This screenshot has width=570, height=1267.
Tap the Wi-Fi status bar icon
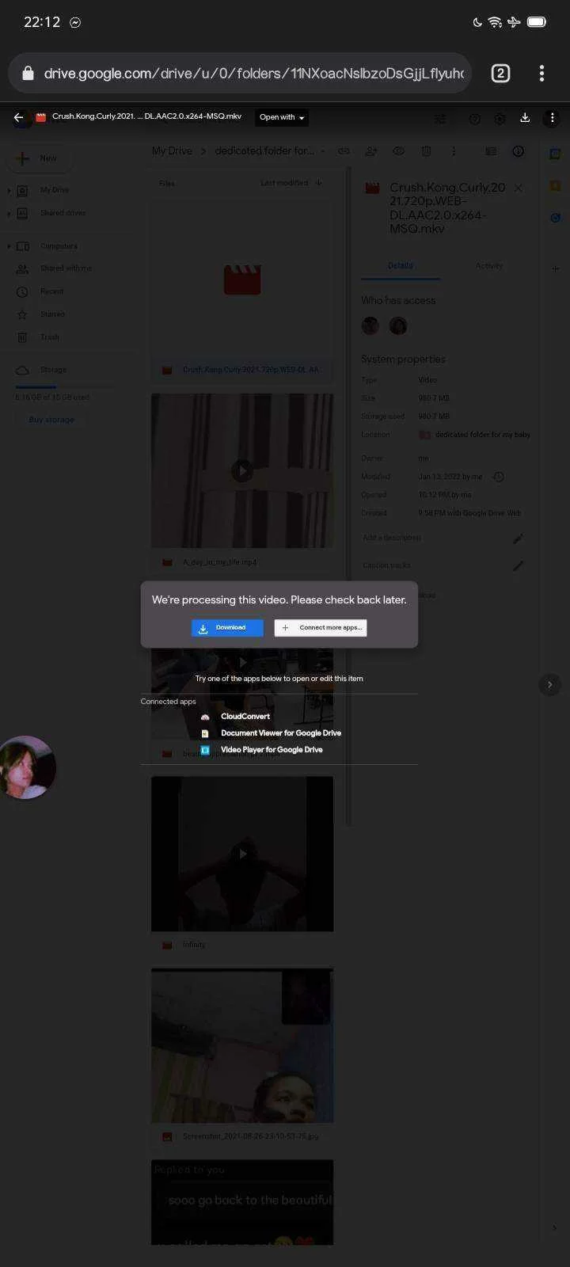(495, 22)
